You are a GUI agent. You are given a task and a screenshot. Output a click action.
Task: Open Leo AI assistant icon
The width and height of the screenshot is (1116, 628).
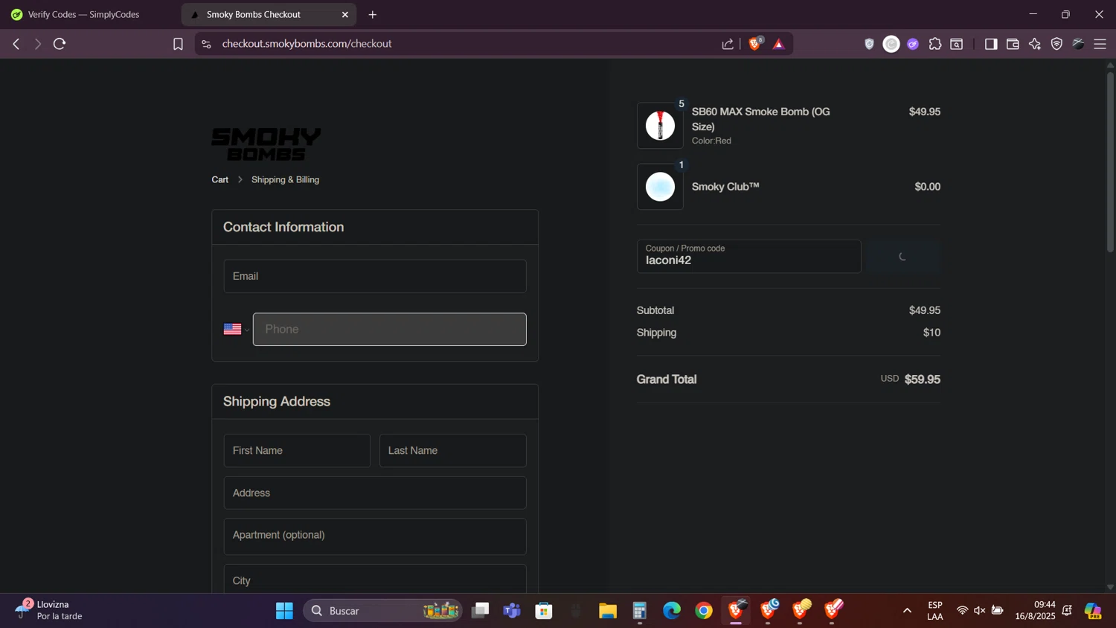pos(1035,44)
